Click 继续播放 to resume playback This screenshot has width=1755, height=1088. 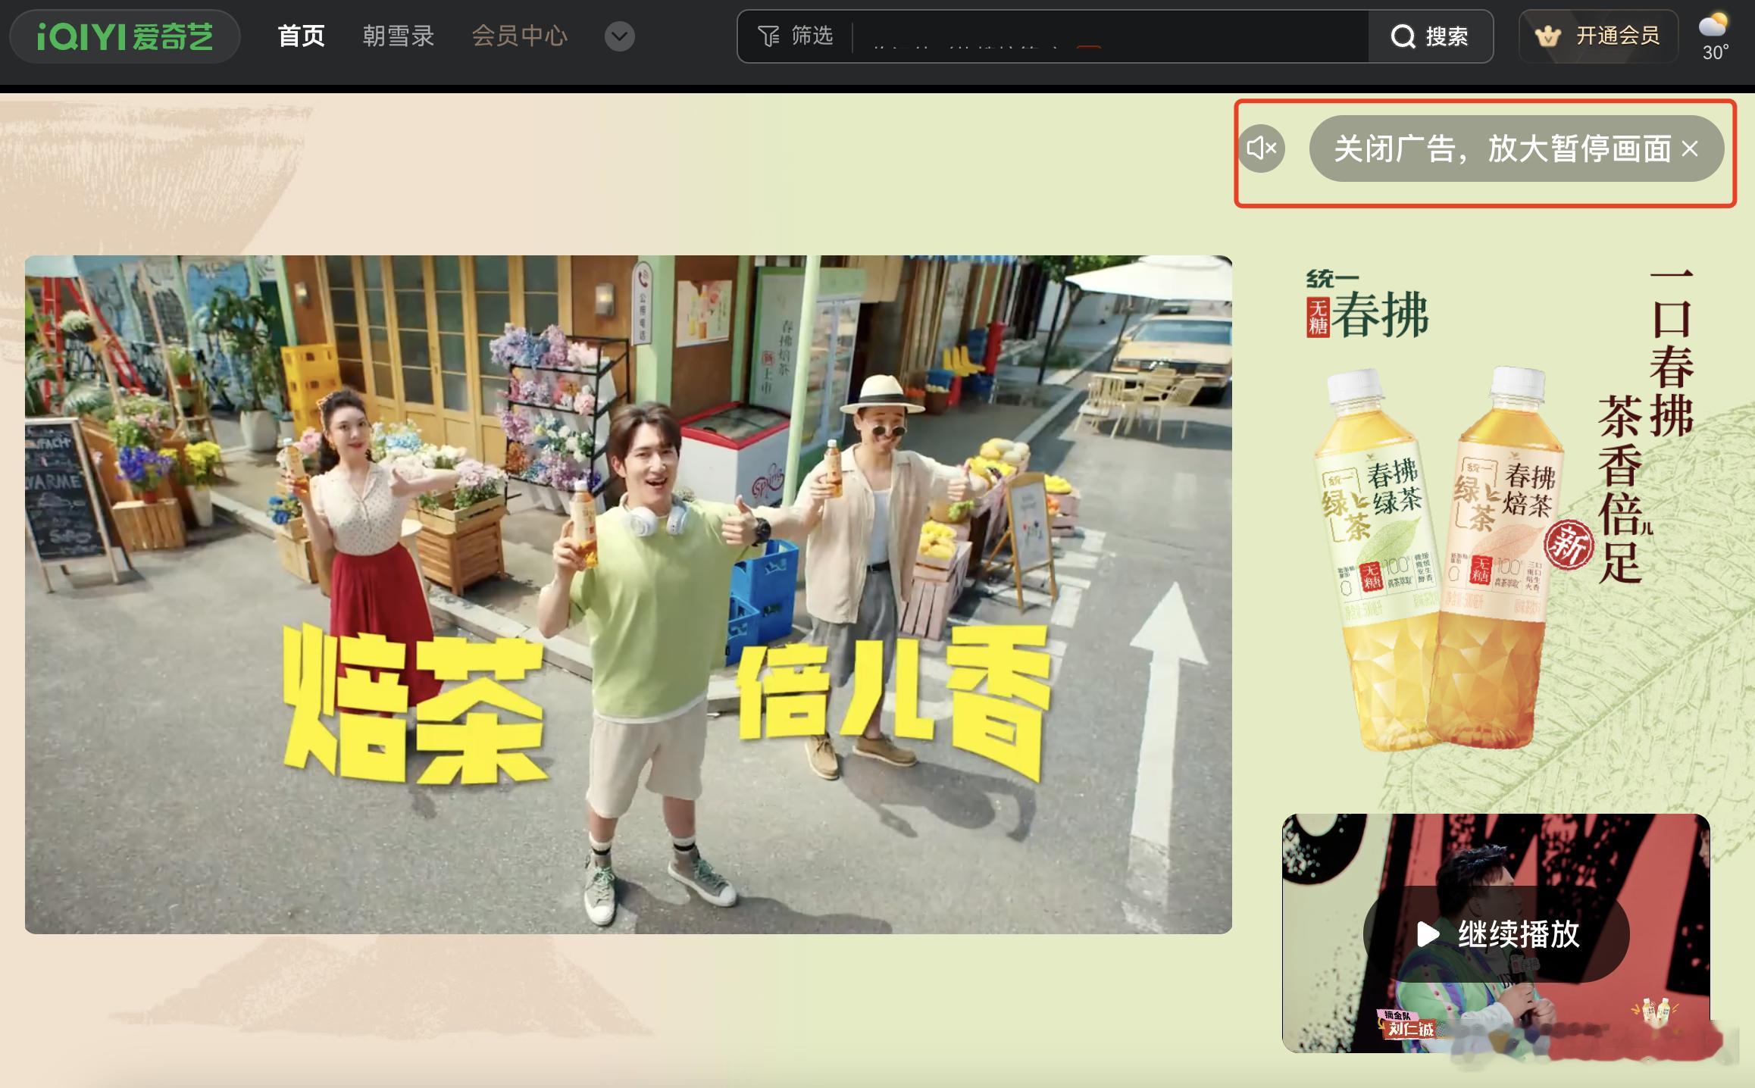tap(1496, 934)
